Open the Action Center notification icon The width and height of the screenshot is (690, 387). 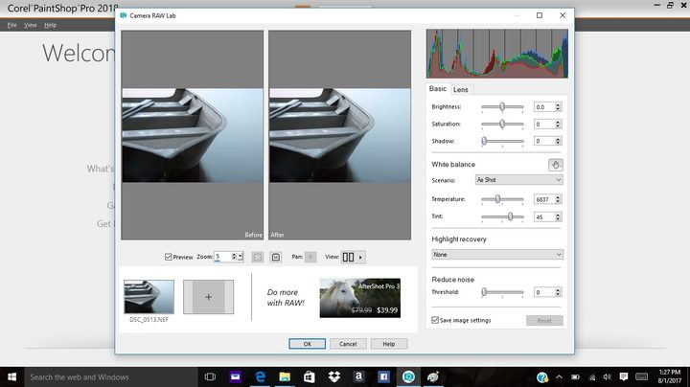(624, 376)
